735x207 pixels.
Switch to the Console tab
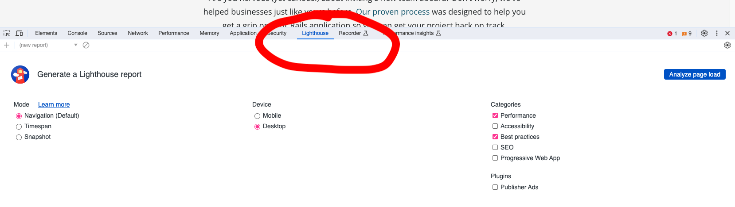click(x=77, y=33)
